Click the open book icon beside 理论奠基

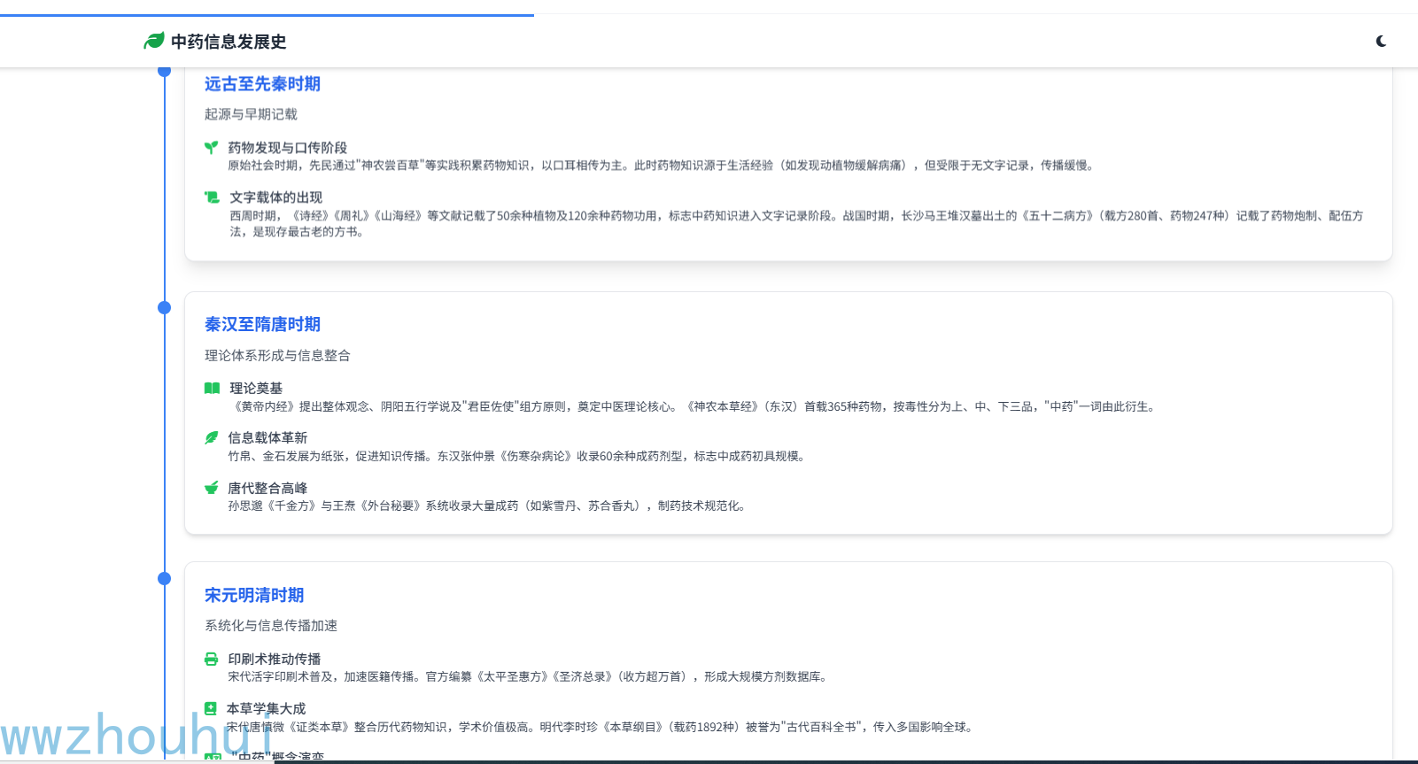[212, 388]
